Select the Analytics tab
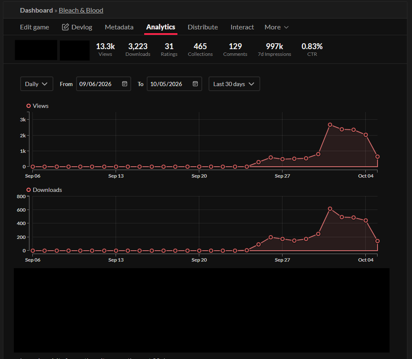 (161, 27)
